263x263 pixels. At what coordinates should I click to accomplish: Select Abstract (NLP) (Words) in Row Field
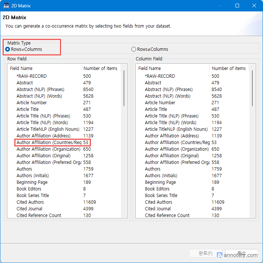39,96
